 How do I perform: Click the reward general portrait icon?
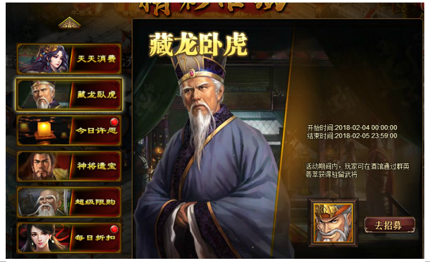tap(333, 223)
